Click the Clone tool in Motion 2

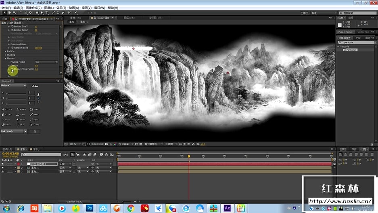point(7,114)
